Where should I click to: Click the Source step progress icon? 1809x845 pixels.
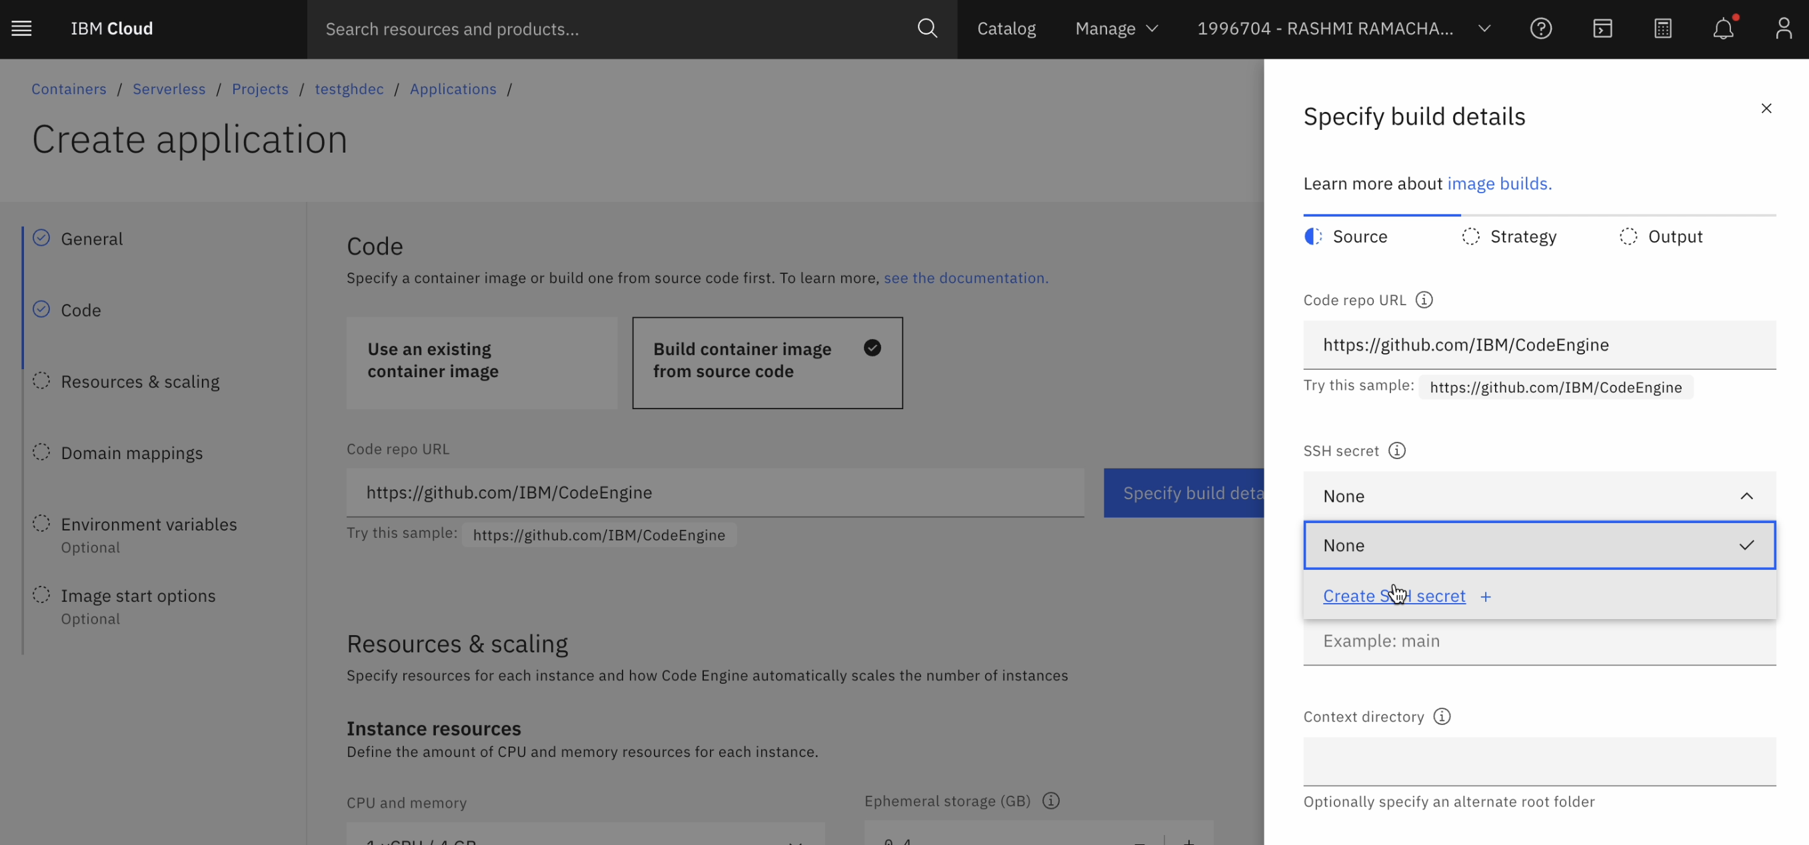pos(1312,237)
